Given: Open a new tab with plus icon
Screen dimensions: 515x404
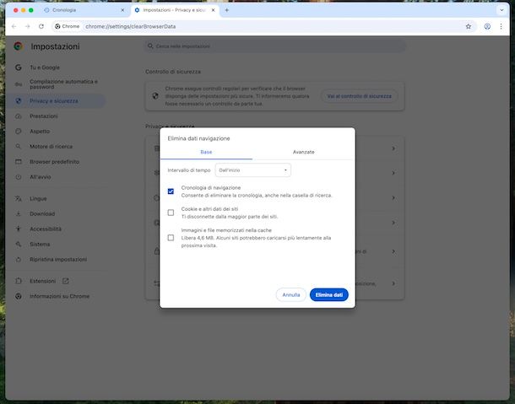Looking at the screenshot, I should (226, 10).
